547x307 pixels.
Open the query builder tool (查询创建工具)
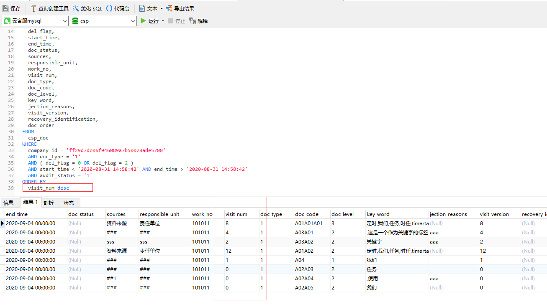pyautogui.click(x=49, y=8)
